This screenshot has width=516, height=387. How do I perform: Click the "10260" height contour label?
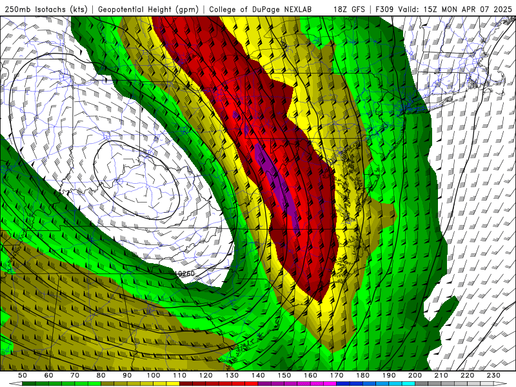point(185,273)
